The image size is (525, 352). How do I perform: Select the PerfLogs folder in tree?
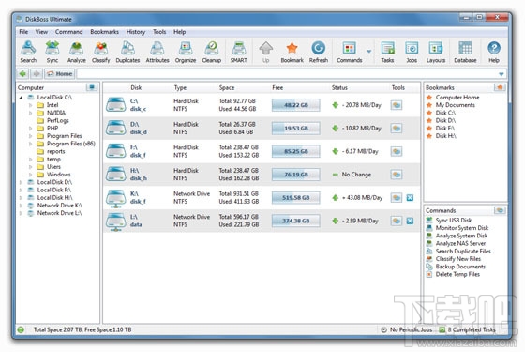pyautogui.click(x=58, y=120)
